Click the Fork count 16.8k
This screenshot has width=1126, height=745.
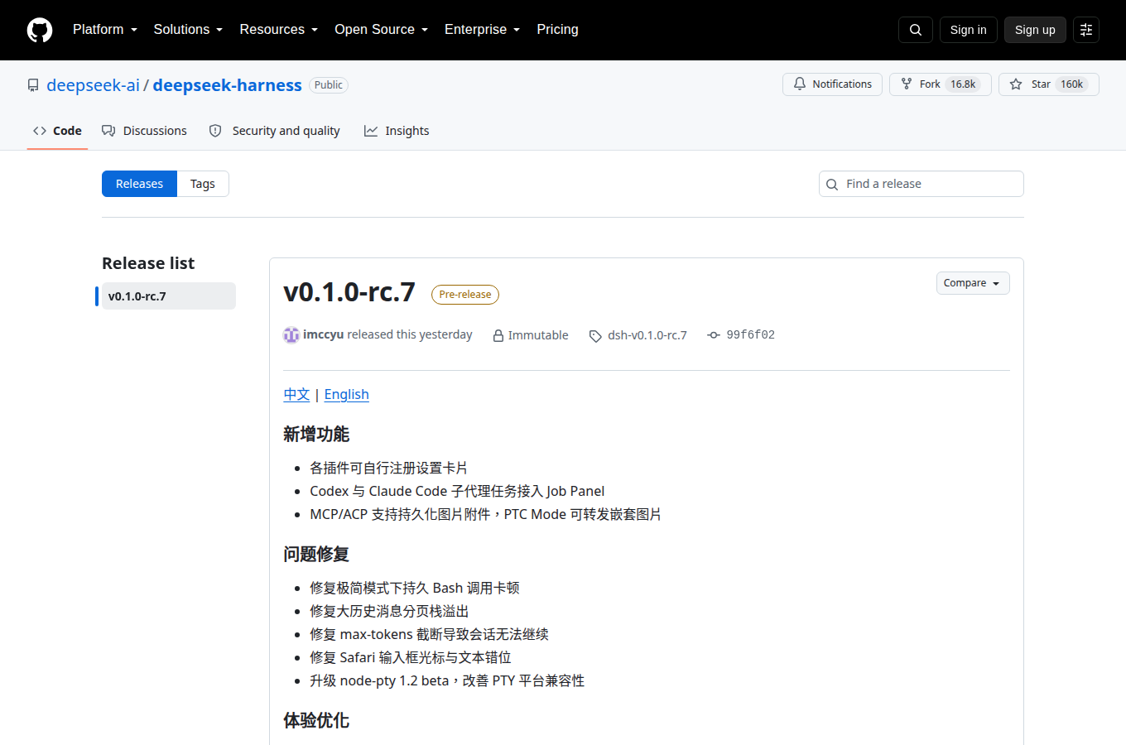click(963, 84)
